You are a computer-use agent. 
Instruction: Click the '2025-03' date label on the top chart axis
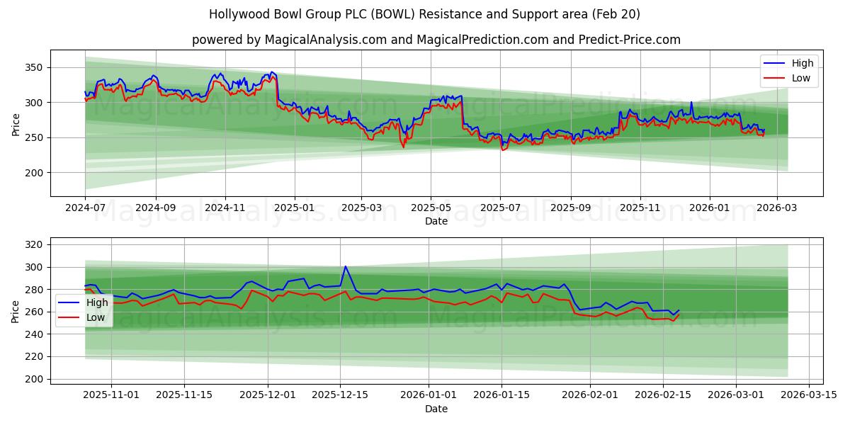point(361,209)
